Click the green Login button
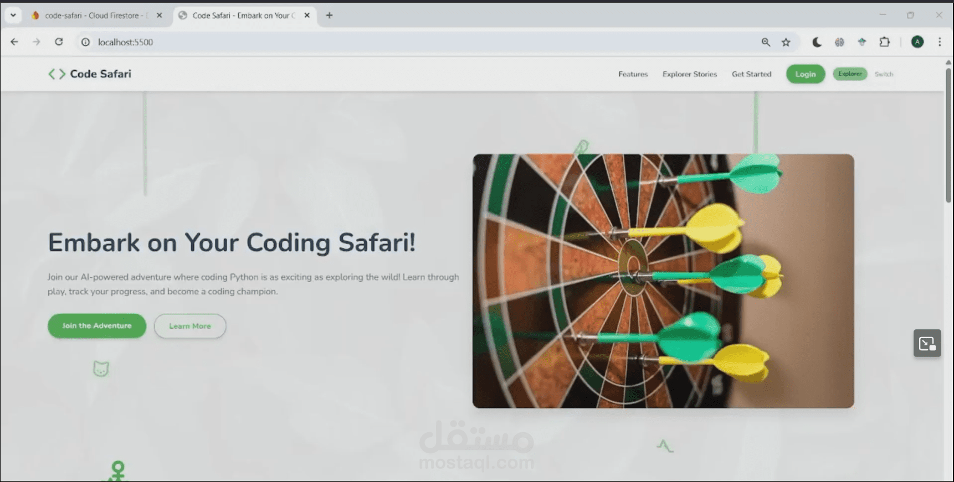The width and height of the screenshot is (954, 482). [x=806, y=74]
